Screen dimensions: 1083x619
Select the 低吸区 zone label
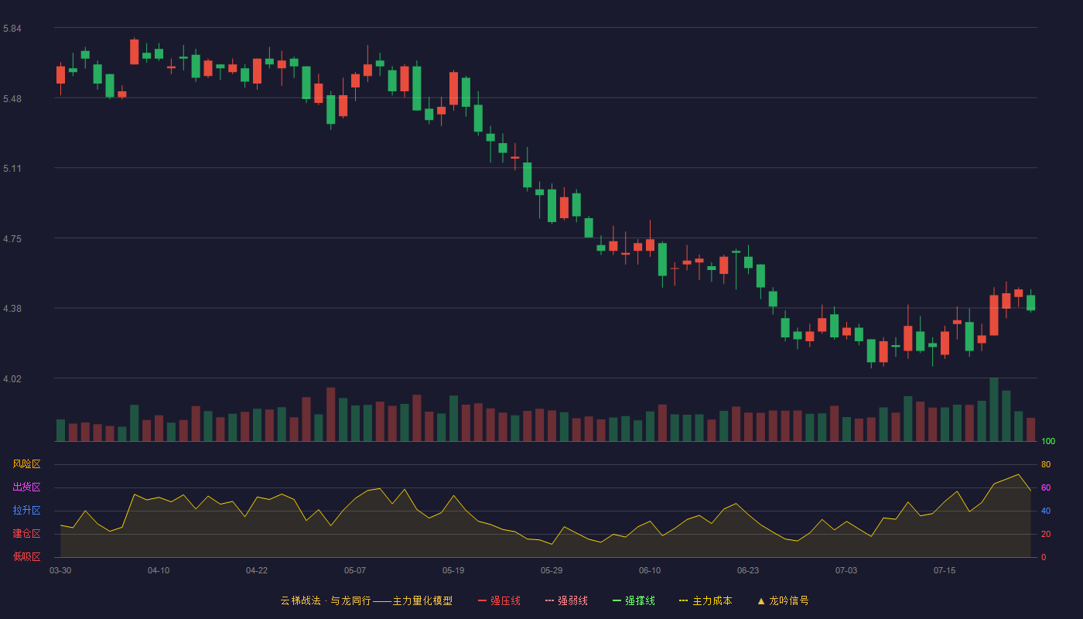[27, 557]
